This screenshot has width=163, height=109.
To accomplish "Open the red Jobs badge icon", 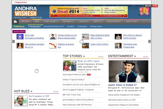I will (x=89, y=75).
